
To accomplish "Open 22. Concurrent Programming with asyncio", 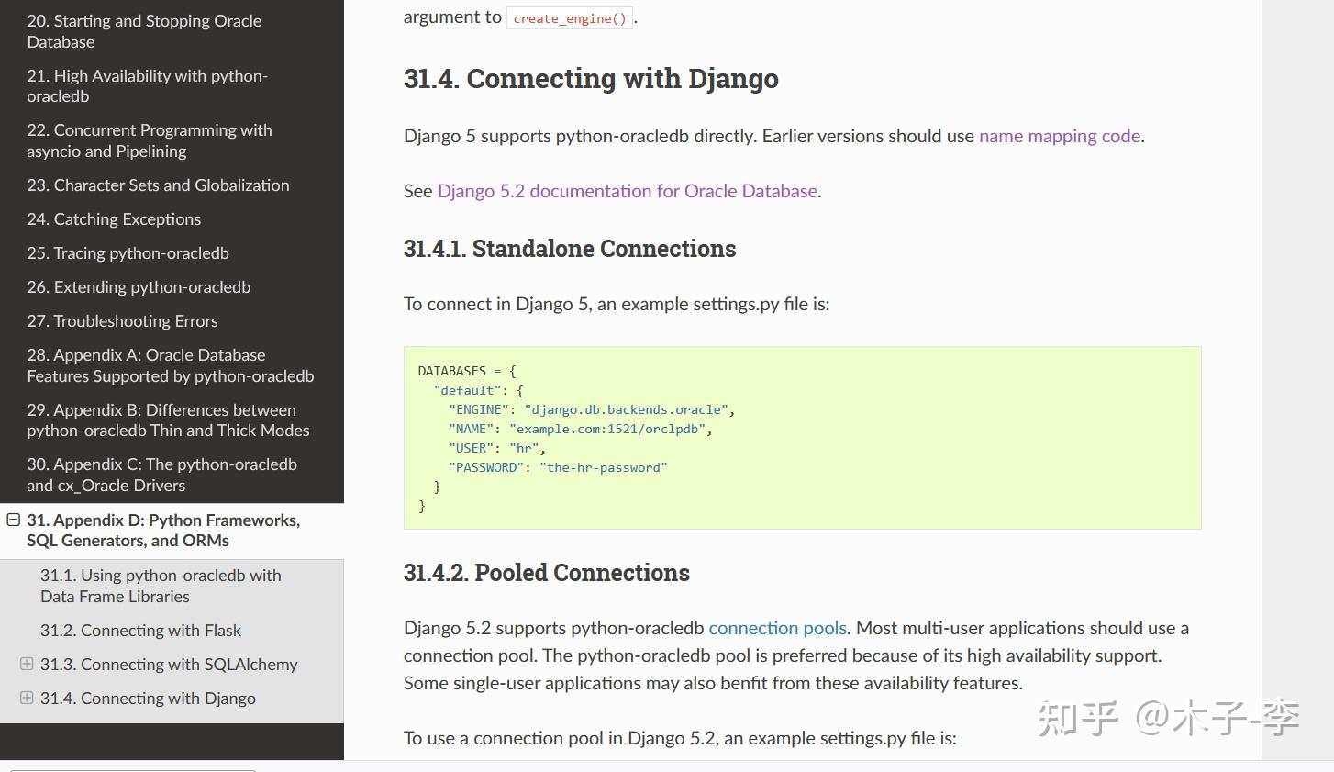I will [x=150, y=140].
